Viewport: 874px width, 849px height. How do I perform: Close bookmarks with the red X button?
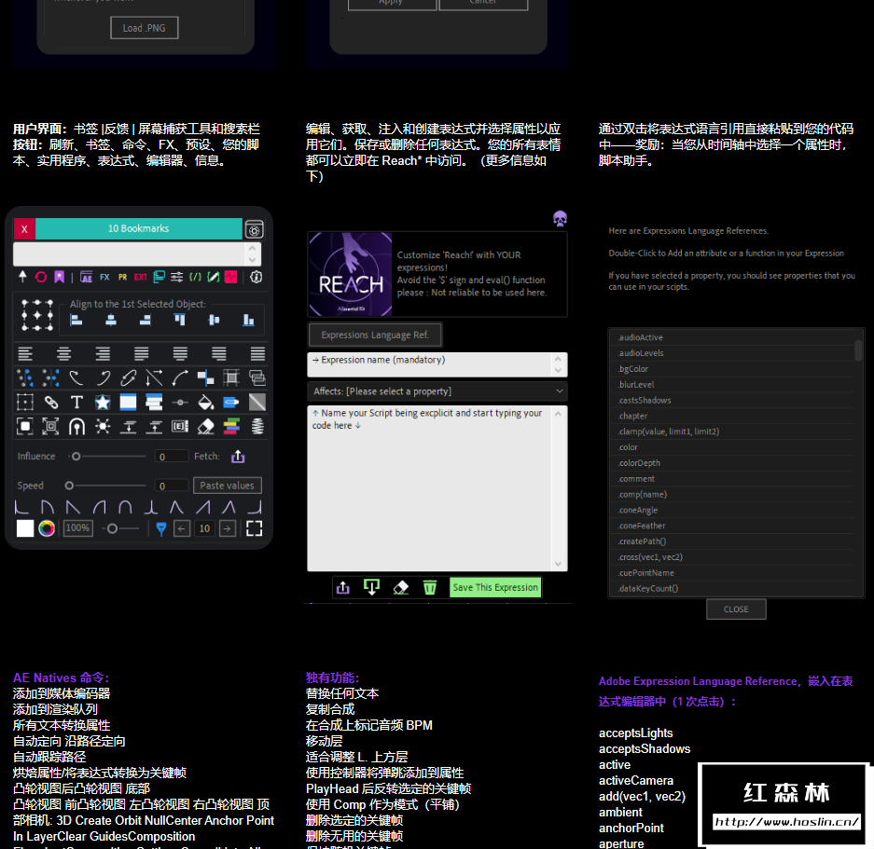point(24,229)
